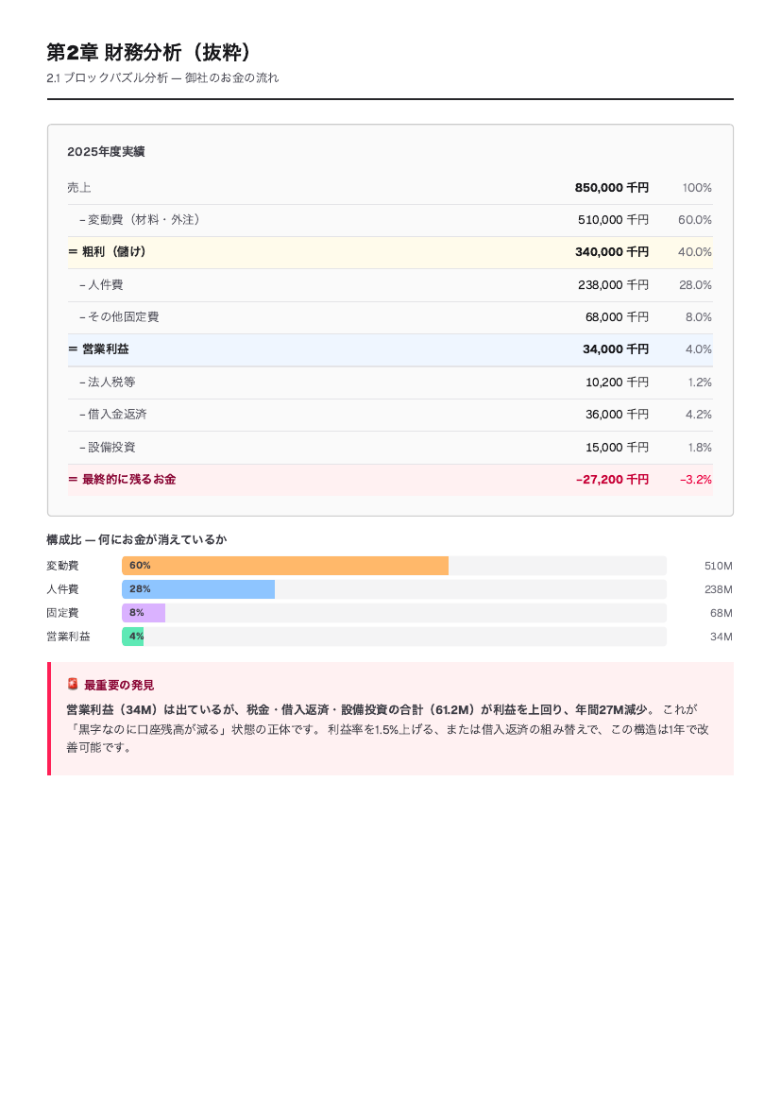Image resolution: width=781 pixels, height=1105 pixels.
Task: Click the 変動費（材料・外注）row label
Action: point(140,220)
